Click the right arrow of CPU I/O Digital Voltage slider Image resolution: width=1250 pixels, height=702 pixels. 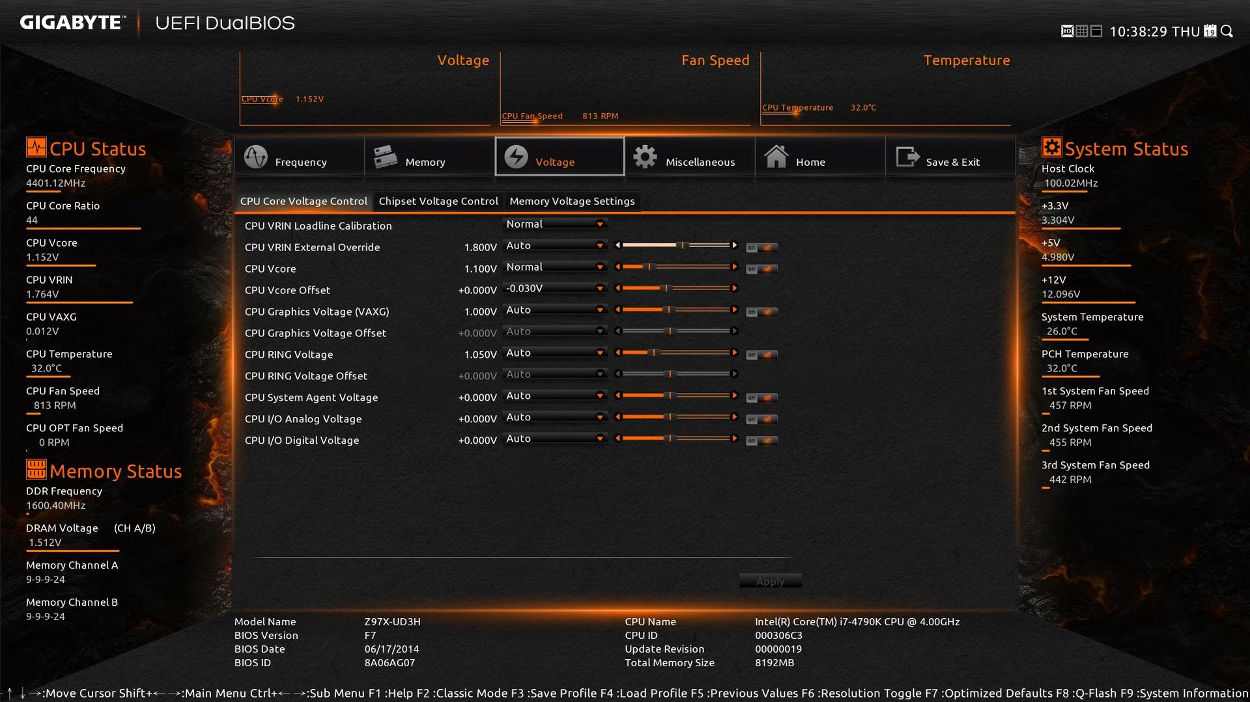coord(734,439)
